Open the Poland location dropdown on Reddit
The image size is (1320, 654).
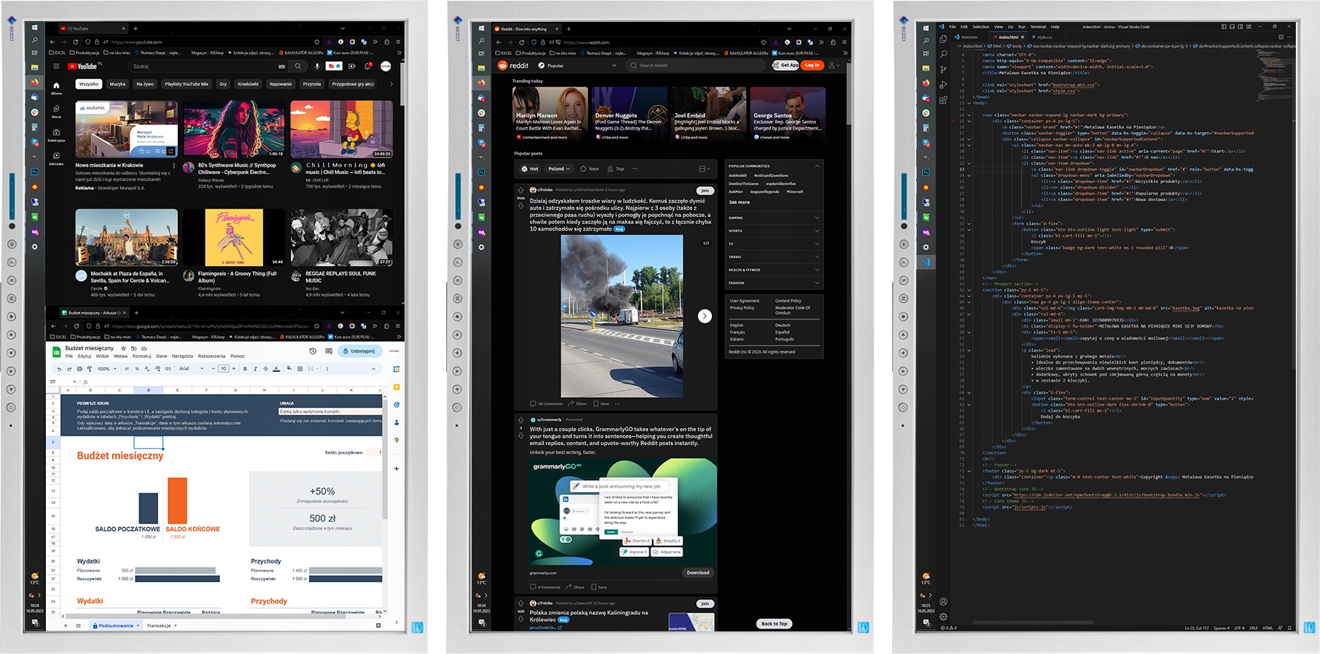tap(558, 169)
